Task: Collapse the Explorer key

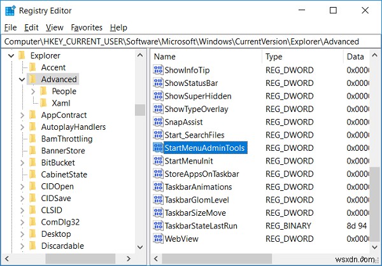Action: 11,56
